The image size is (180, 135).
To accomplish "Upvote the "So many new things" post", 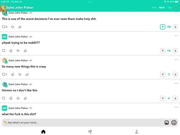I will pyautogui.click(x=163, y=75).
